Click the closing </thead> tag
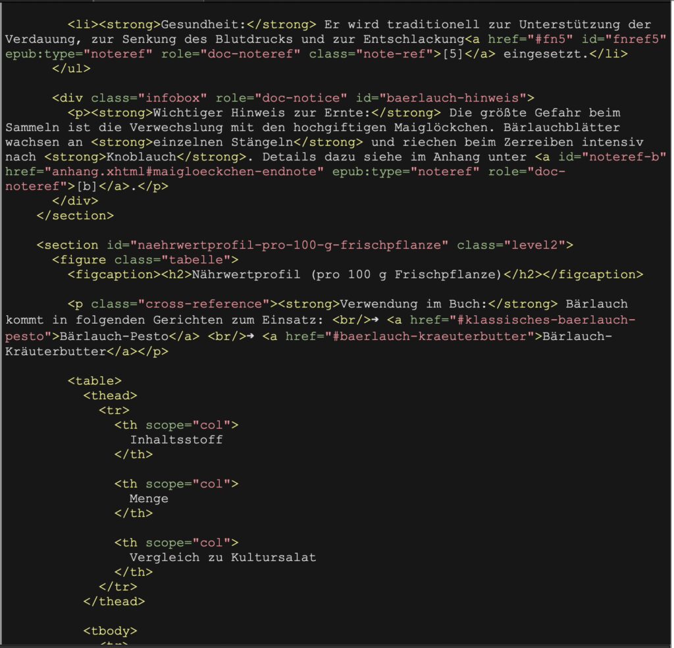 point(114,601)
